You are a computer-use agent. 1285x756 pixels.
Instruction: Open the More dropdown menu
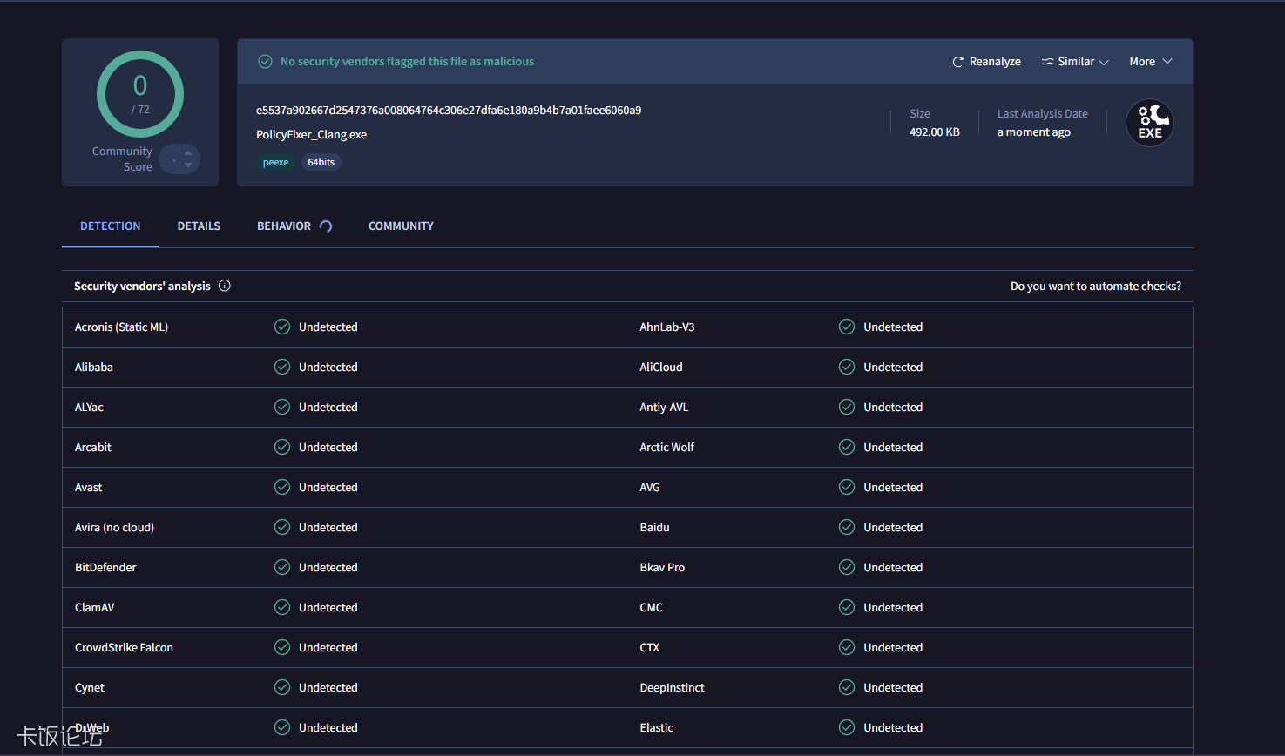pyautogui.click(x=1150, y=62)
